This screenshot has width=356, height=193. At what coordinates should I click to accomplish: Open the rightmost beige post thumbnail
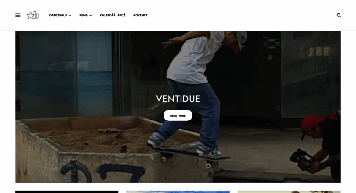[x=289, y=192]
